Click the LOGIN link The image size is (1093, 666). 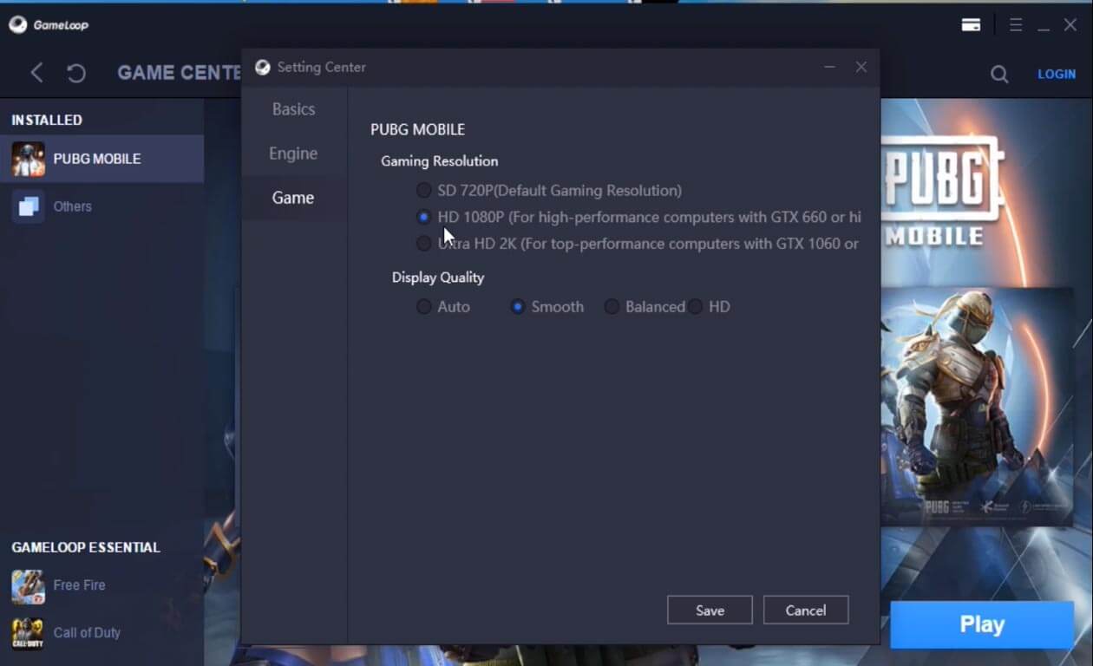1057,75
